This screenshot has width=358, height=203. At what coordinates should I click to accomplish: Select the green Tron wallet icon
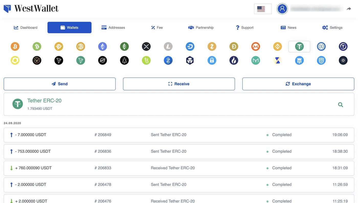click(81, 60)
